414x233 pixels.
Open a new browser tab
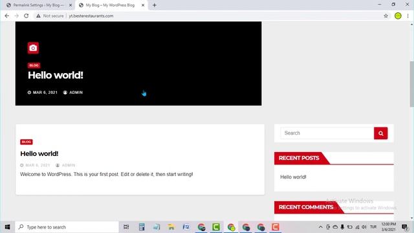155,5
